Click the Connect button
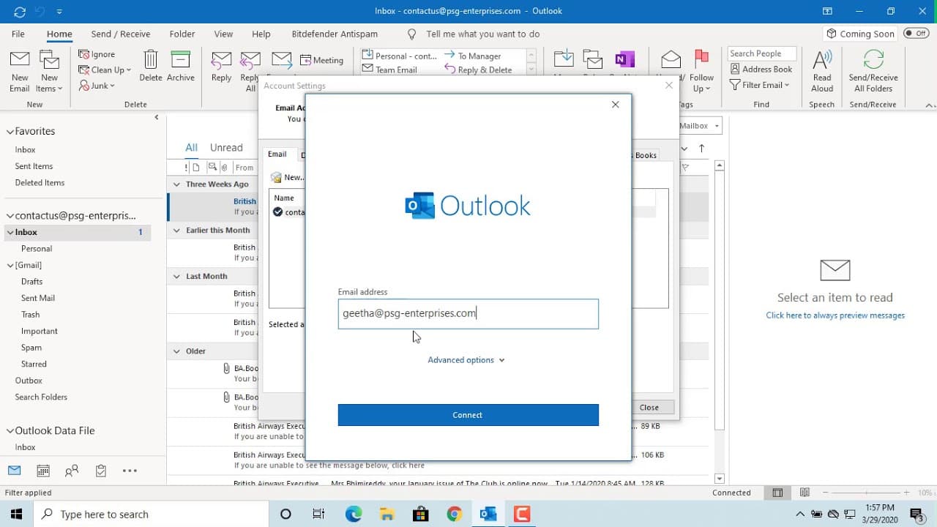Image resolution: width=937 pixels, height=527 pixels. (468, 415)
